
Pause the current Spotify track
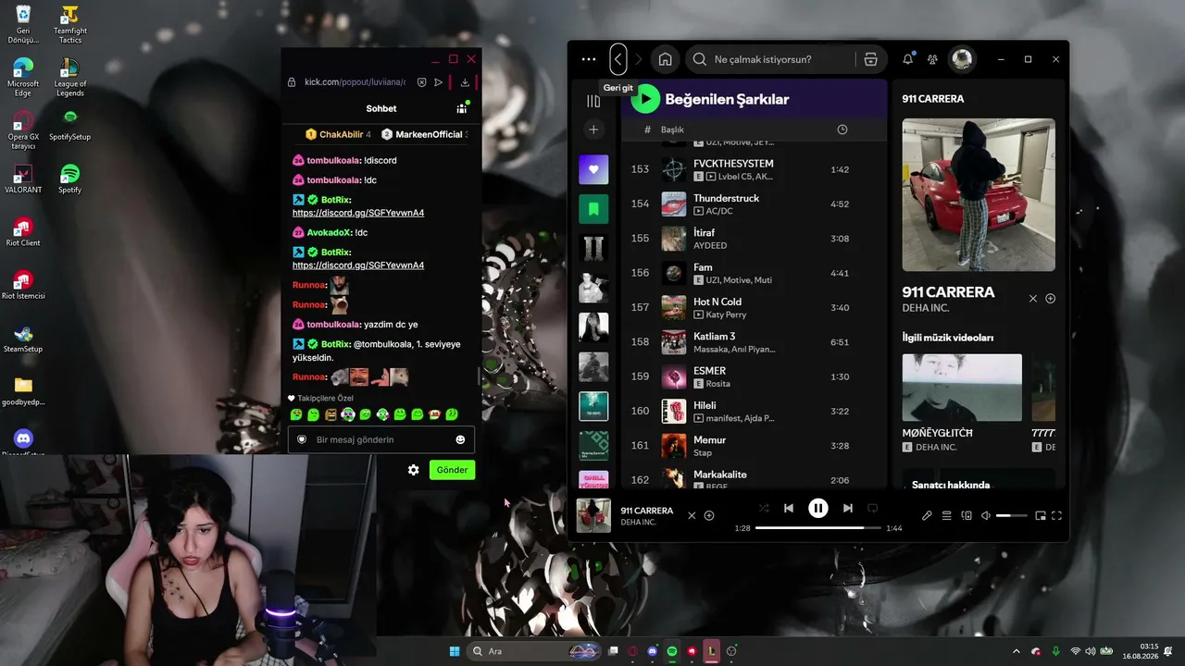pyautogui.click(x=818, y=508)
